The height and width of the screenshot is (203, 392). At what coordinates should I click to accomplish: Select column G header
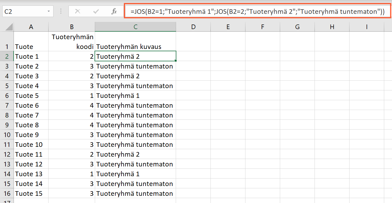297,27
